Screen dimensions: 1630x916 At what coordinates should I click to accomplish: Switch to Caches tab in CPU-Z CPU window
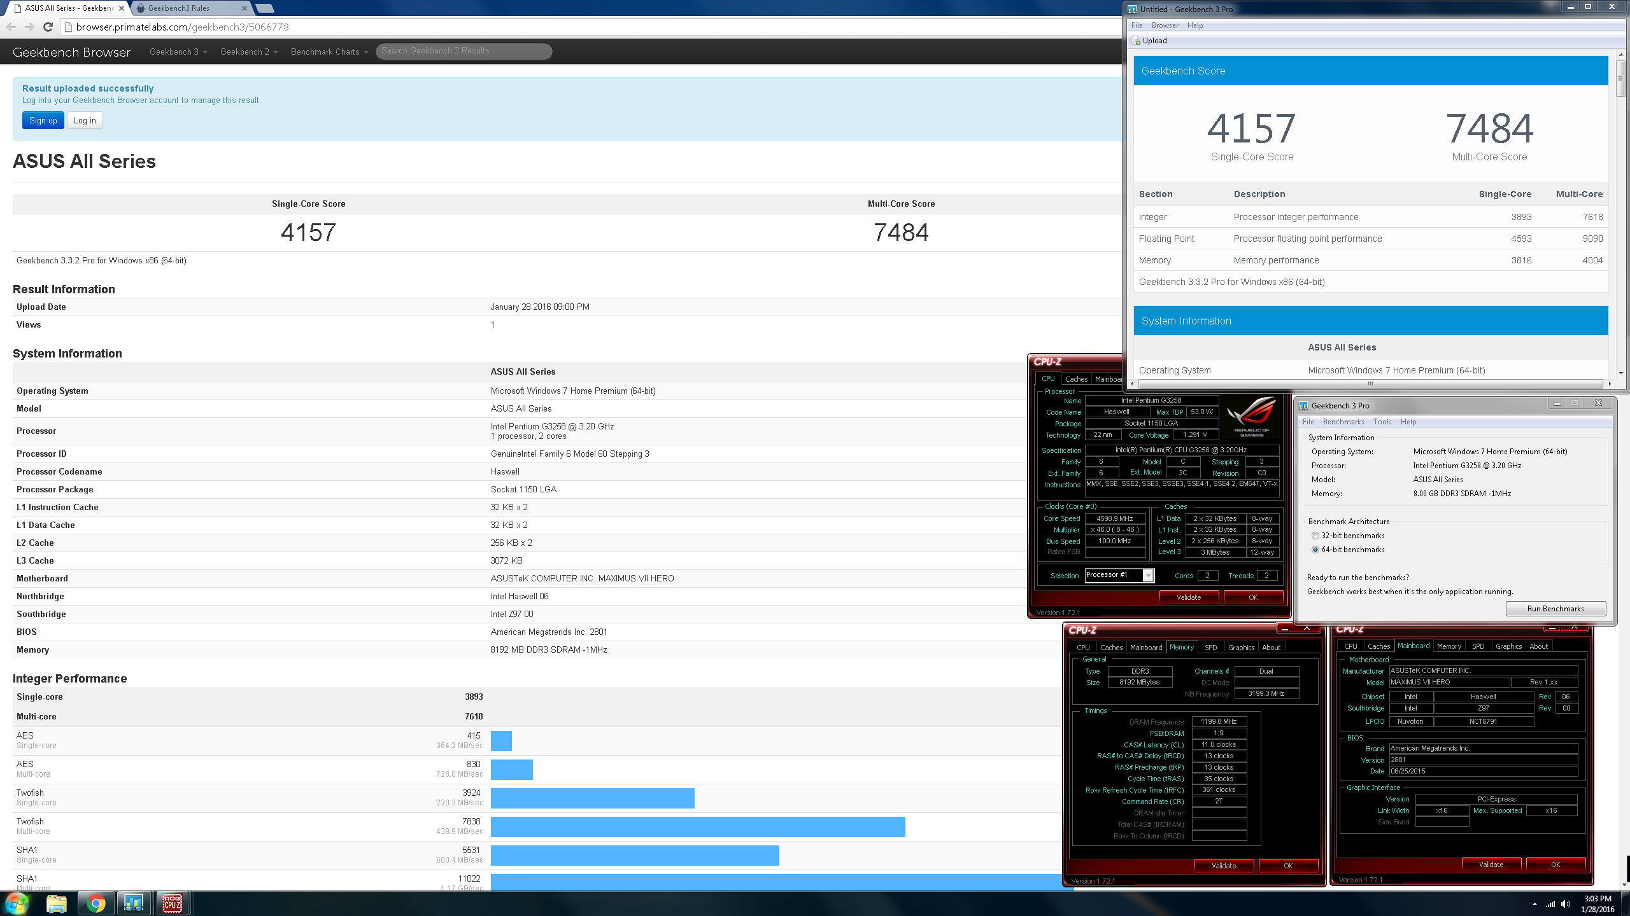tap(1076, 379)
